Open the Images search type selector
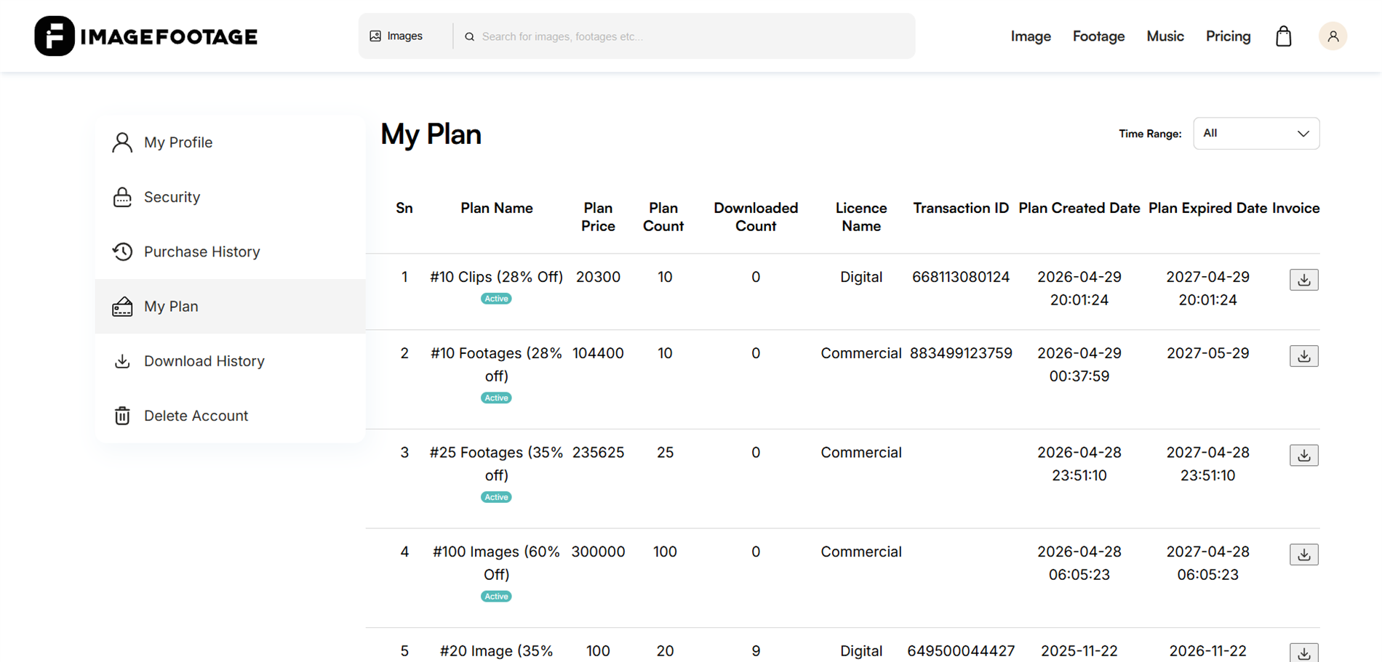This screenshot has height=662, width=1382. (396, 36)
